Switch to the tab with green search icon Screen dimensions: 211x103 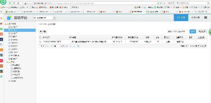pos(154,12)
